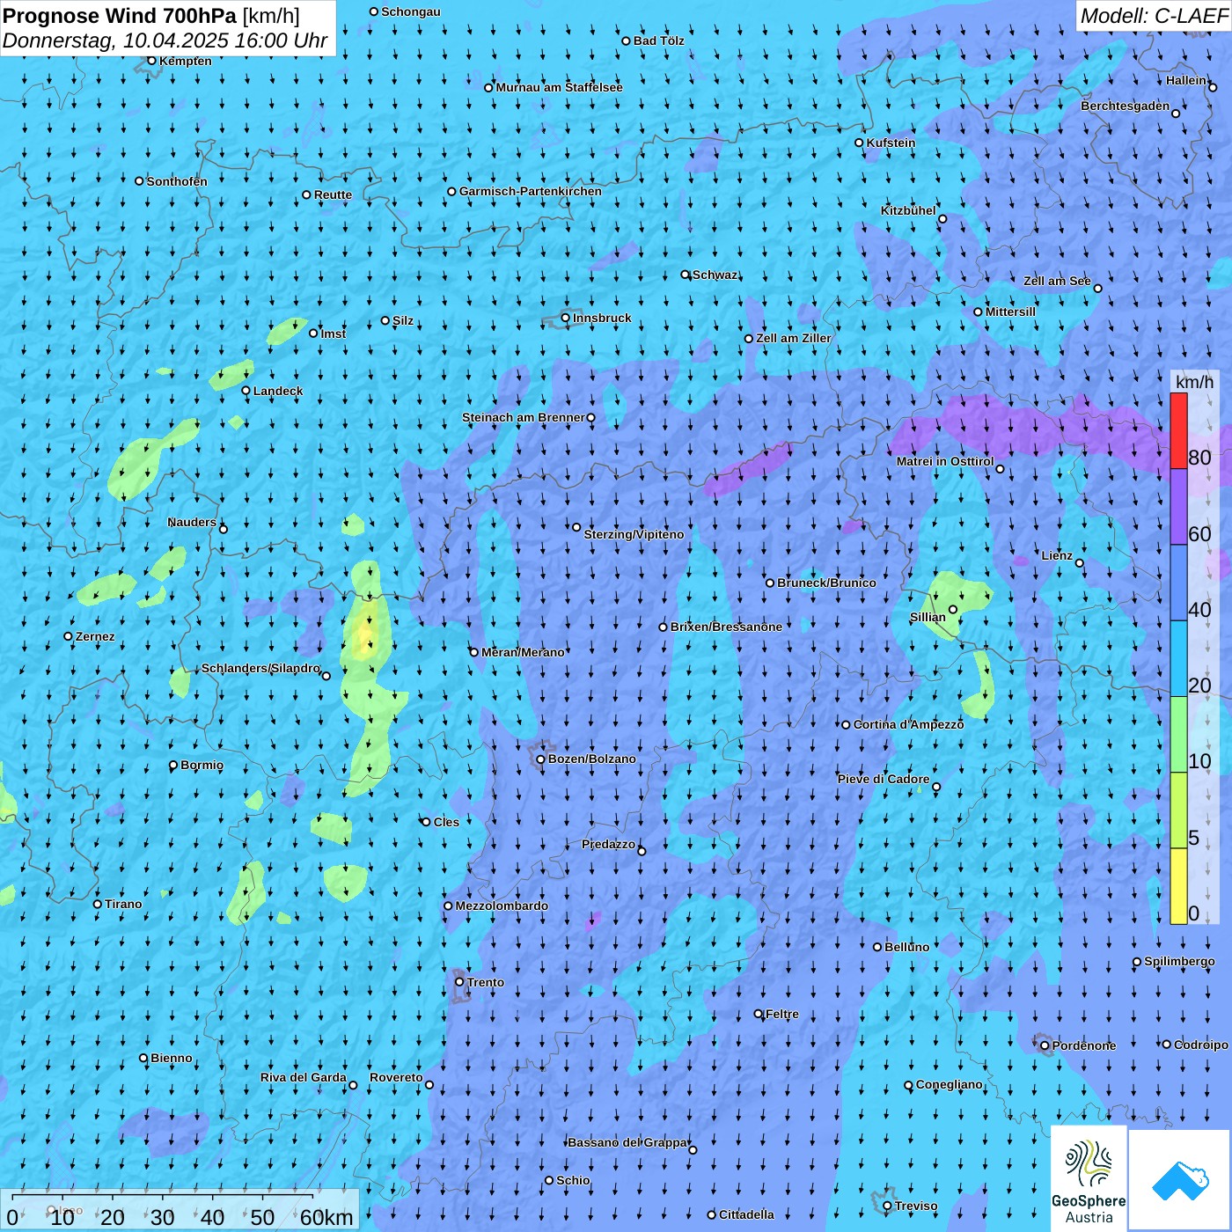Click the Bormio city marker dot
Screen dimensions: 1232x1232
coord(173,765)
